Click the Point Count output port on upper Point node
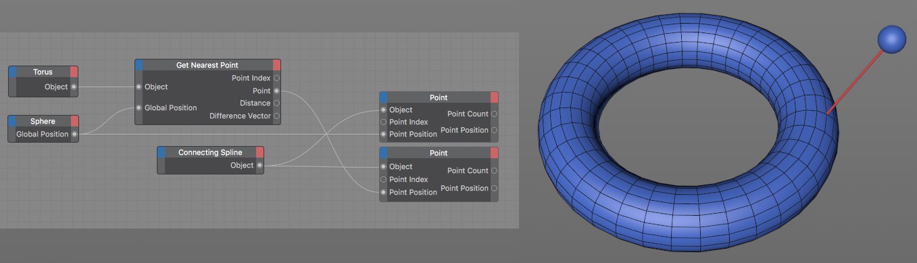 (x=494, y=114)
